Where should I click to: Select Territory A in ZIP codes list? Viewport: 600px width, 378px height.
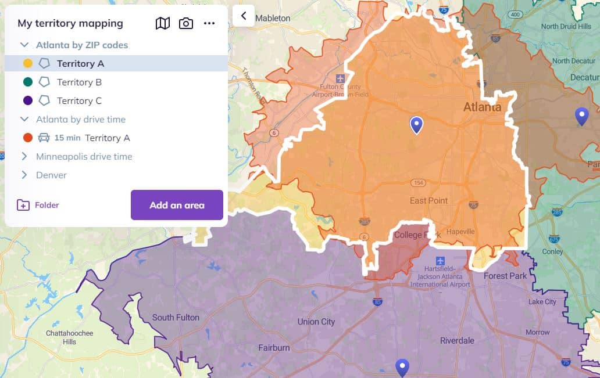[81, 63]
